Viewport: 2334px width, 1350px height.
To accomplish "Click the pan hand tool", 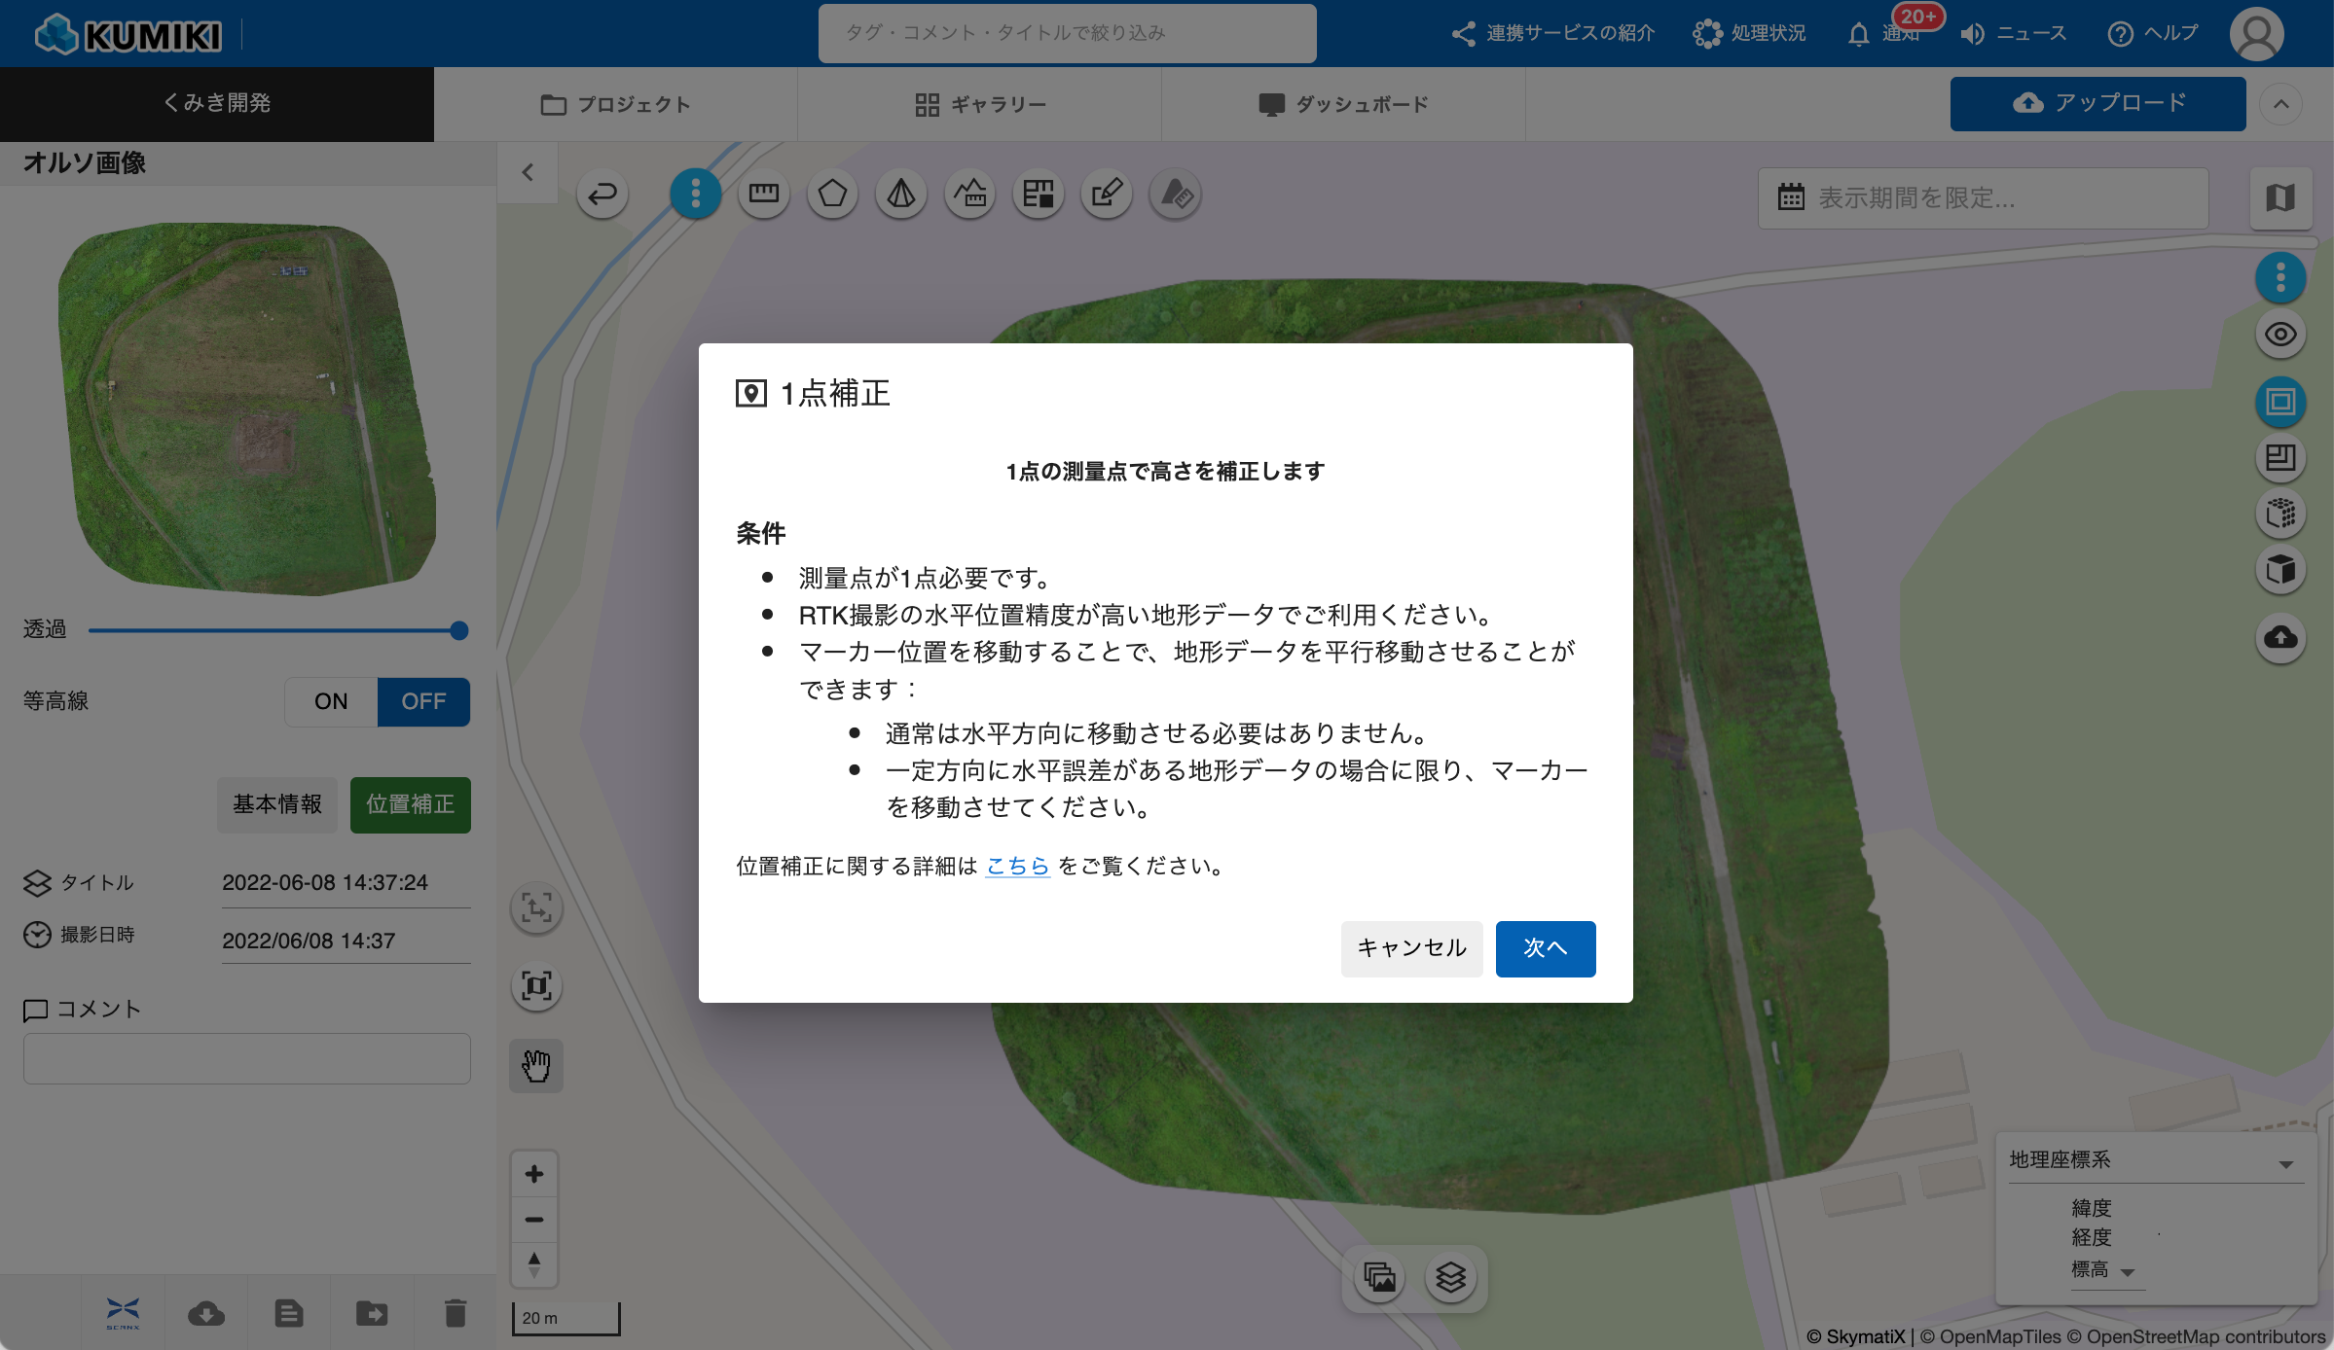I will point(536,1065).
